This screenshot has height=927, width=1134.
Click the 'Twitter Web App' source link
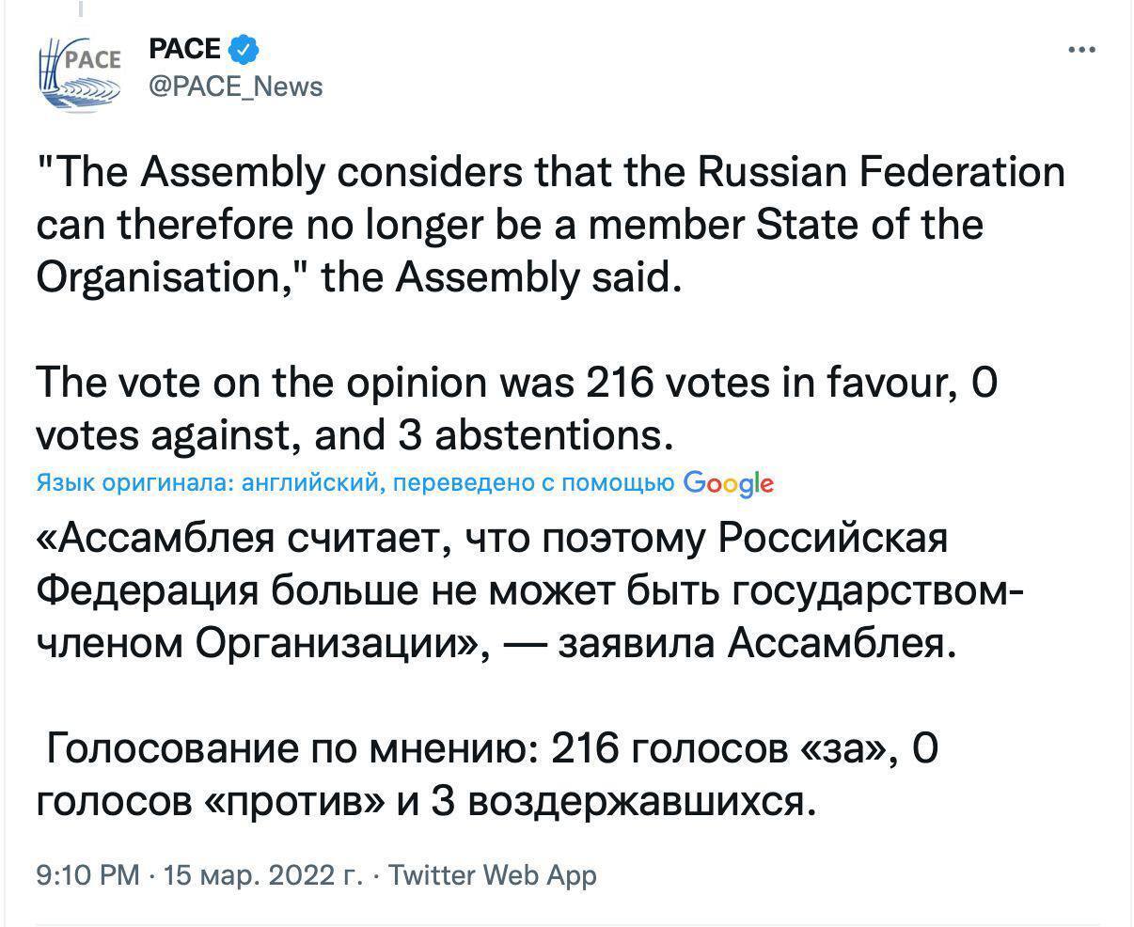[x=493, y=875]
